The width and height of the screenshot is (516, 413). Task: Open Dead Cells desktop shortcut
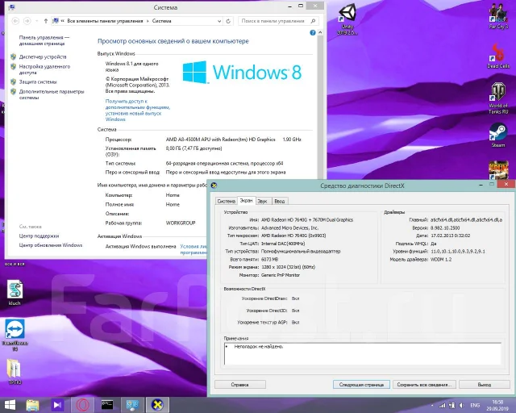(498, 56)
